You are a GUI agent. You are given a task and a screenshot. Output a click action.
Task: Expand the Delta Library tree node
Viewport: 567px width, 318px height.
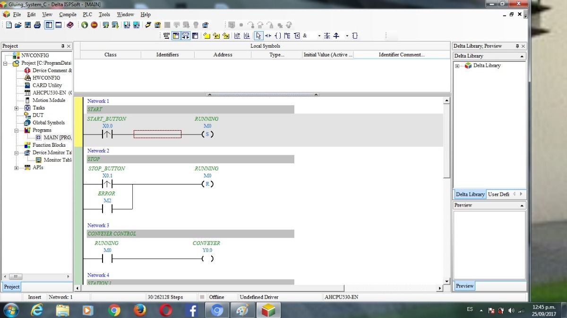pos(457,66)
